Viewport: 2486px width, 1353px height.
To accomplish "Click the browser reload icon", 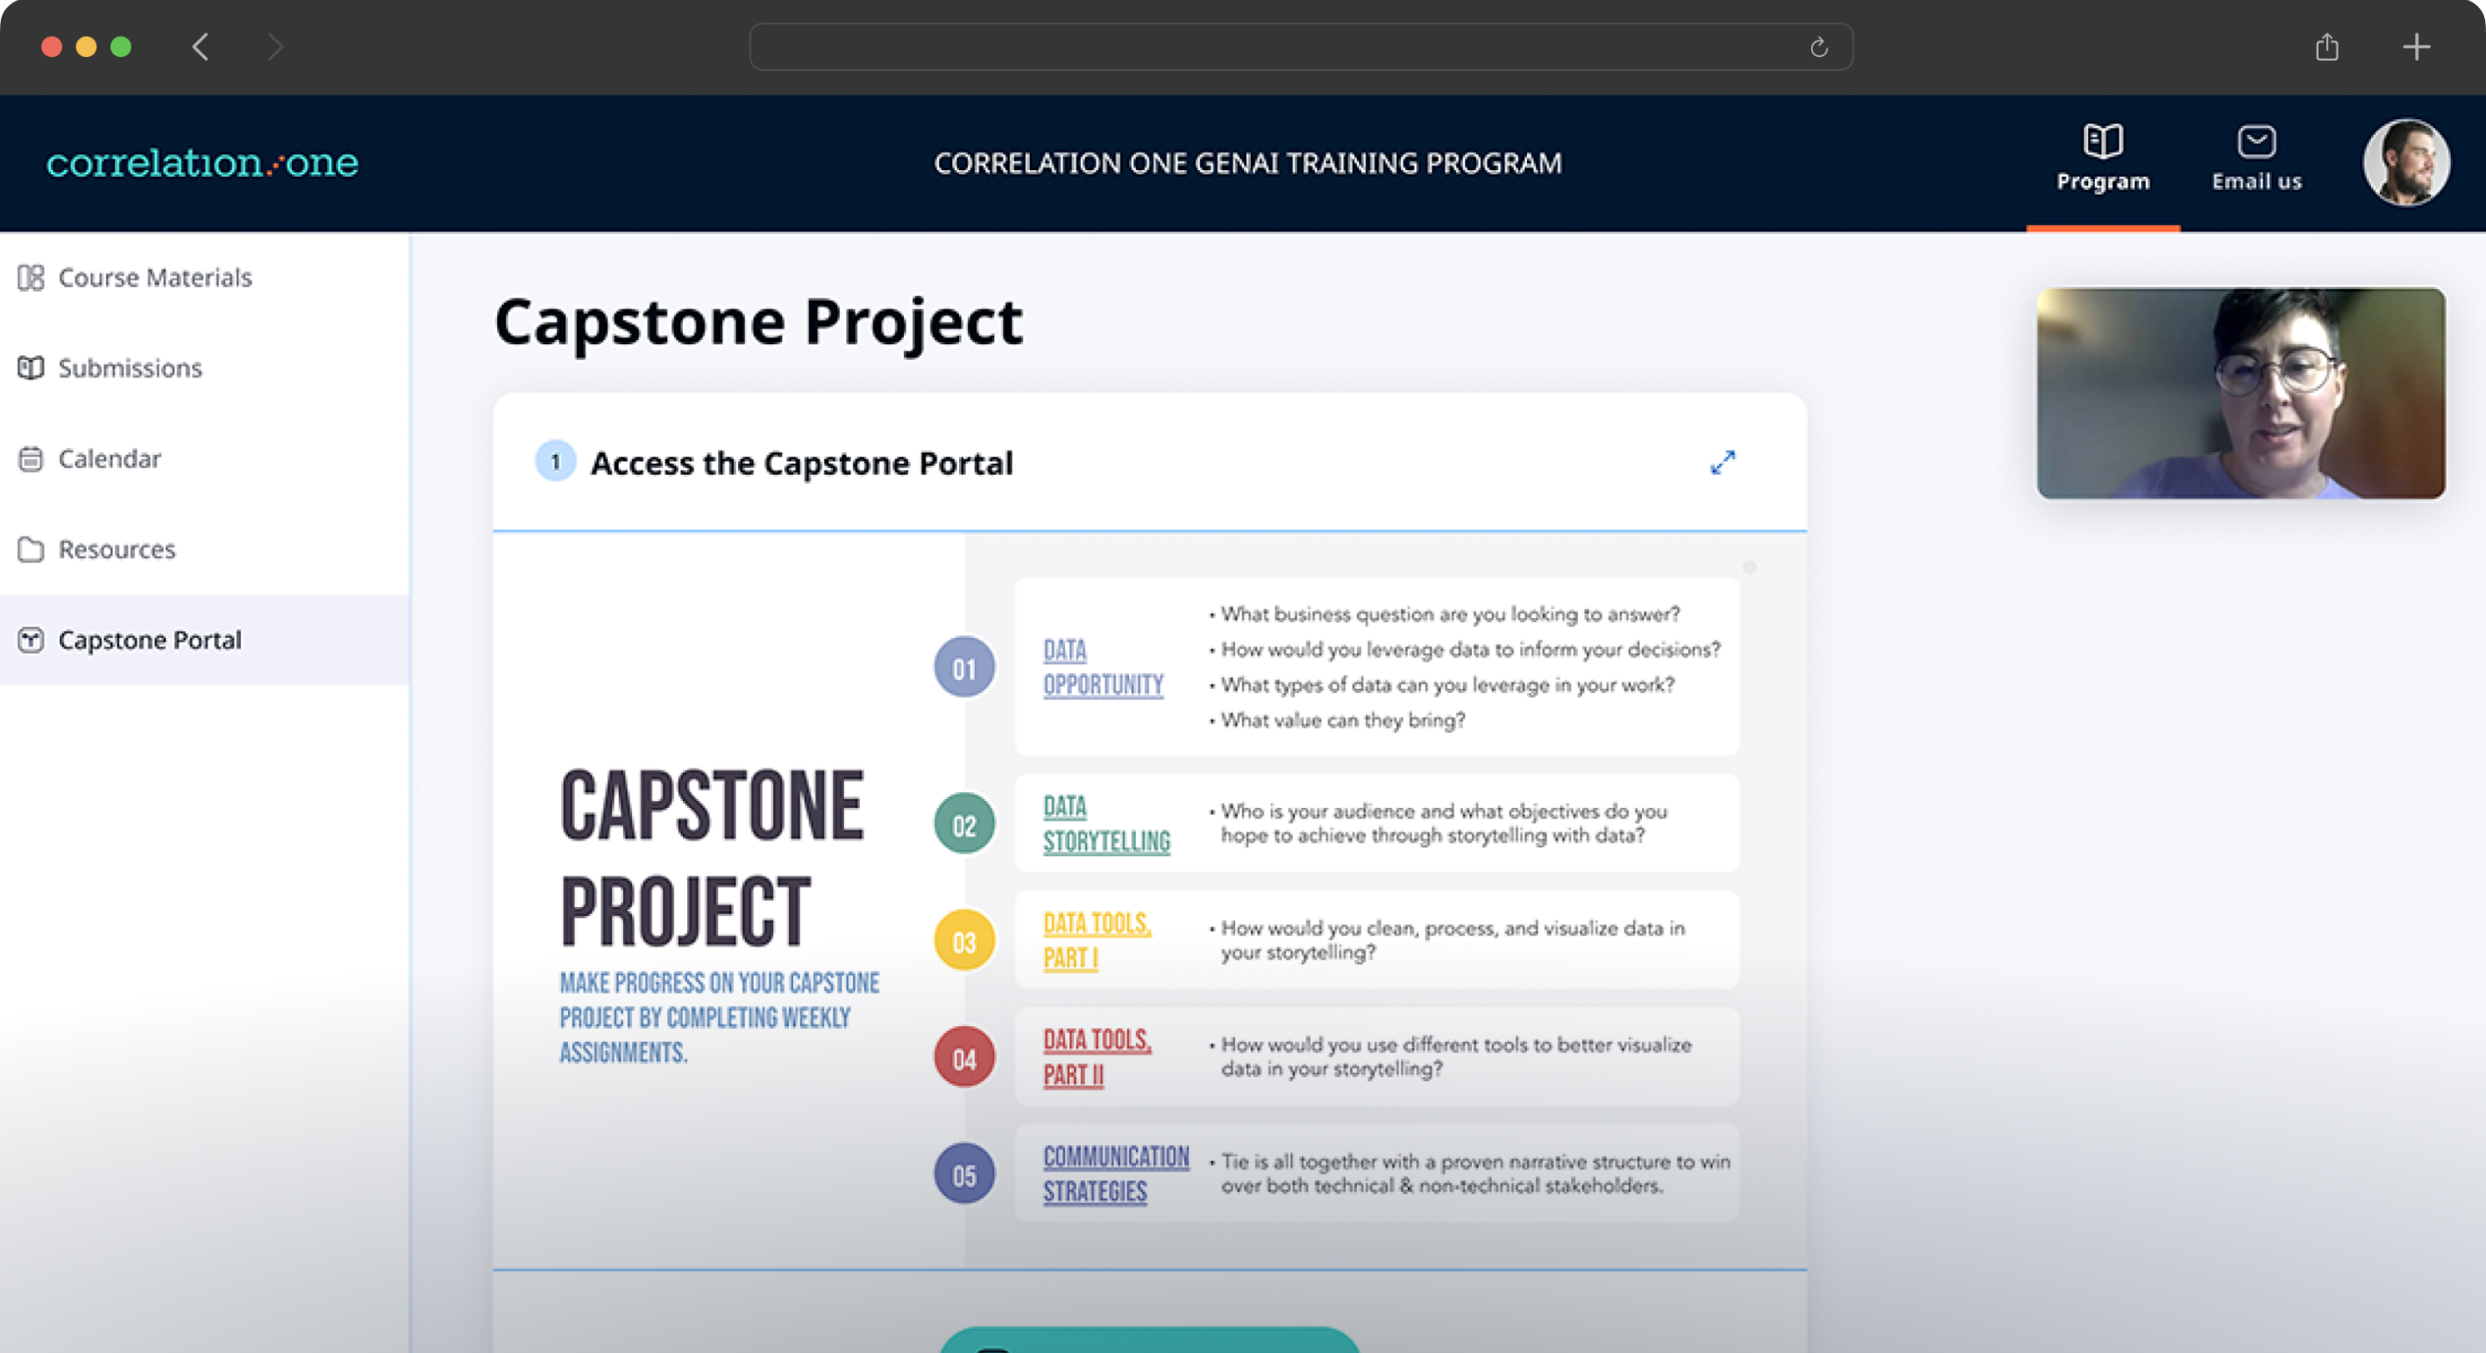I will click(1820, 46).
